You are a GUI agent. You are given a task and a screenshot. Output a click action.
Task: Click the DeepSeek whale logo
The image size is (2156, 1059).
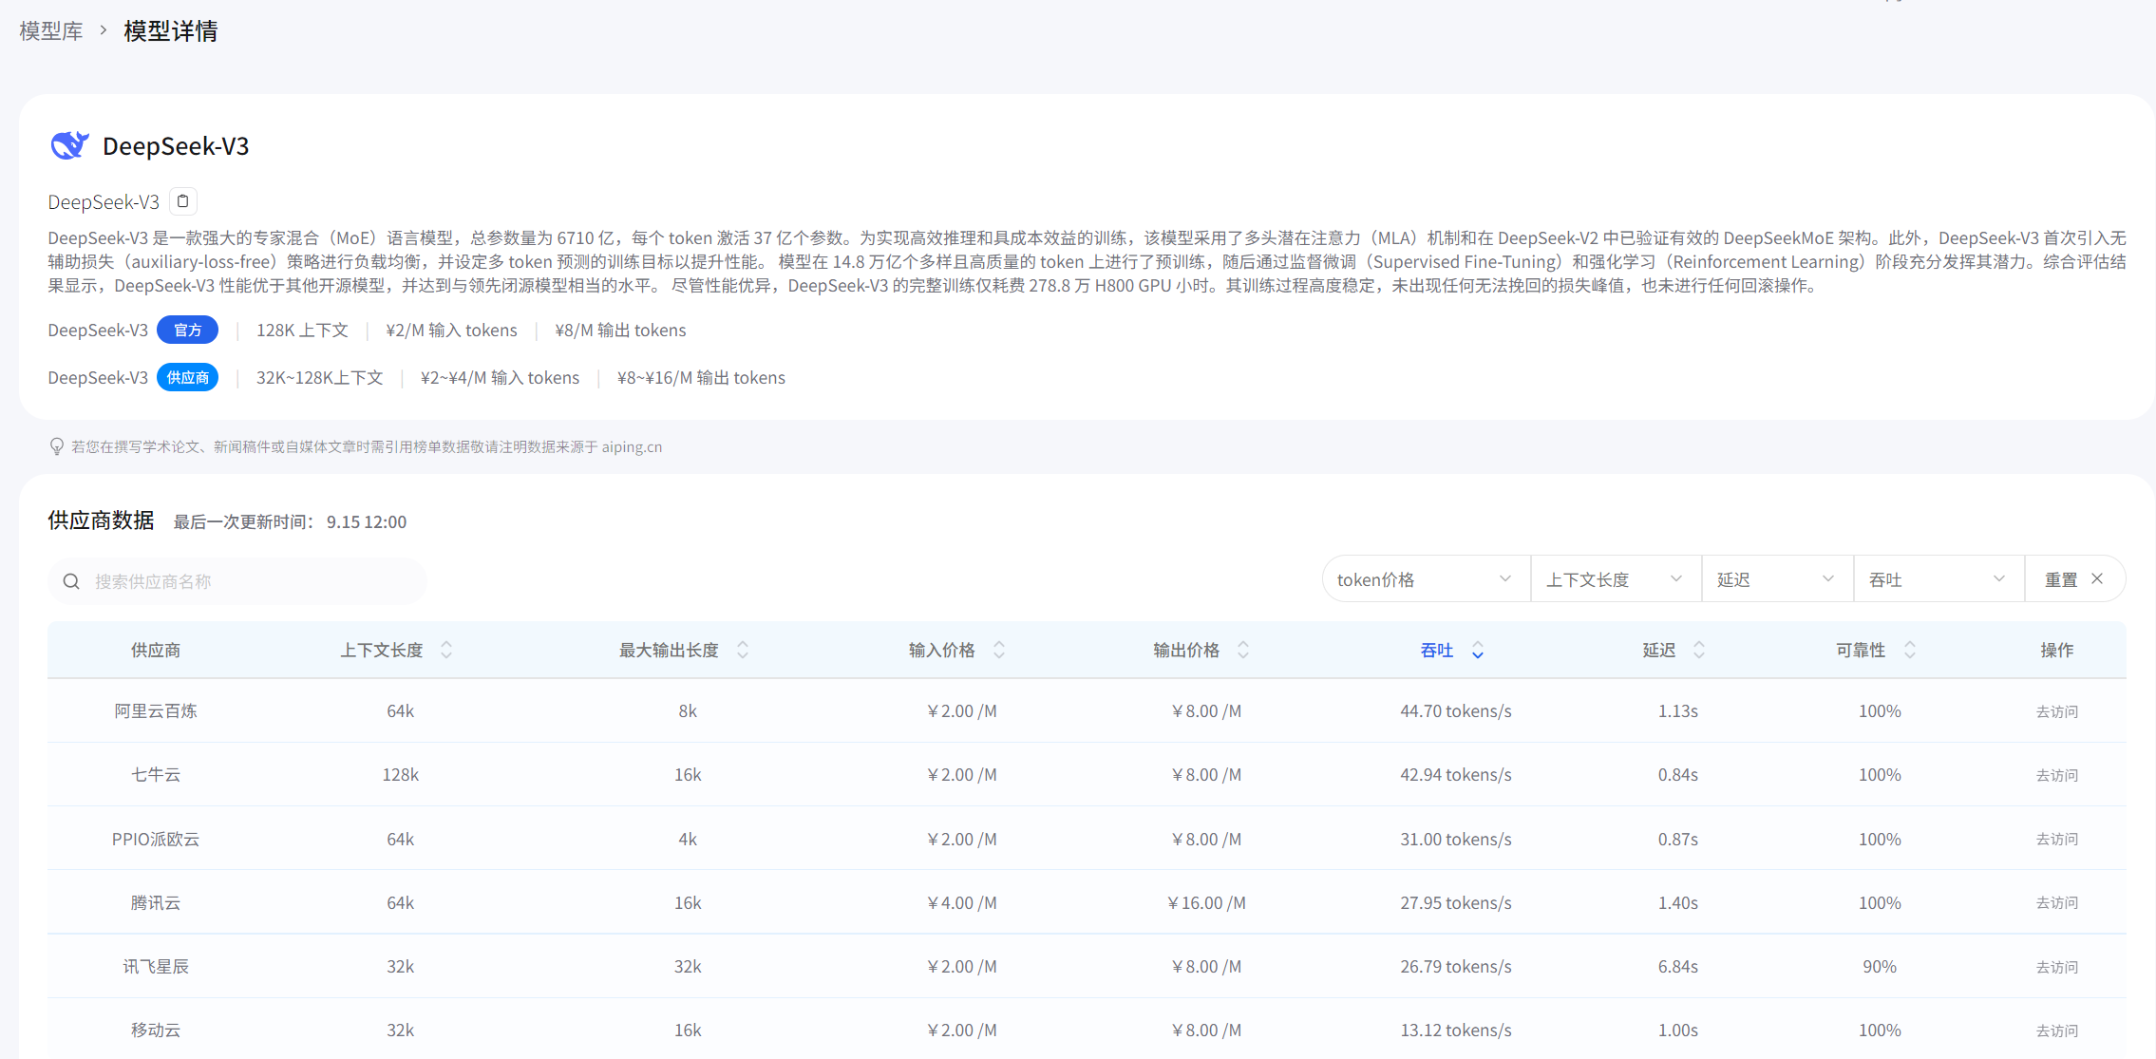pyautogui.click(x=69, y=145)
